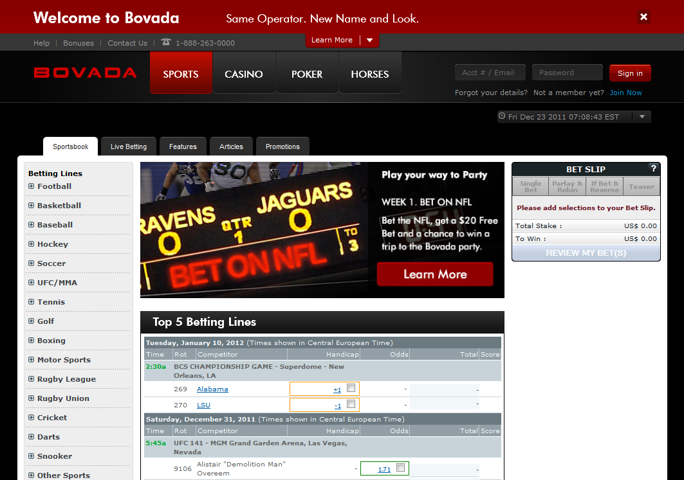The width and height of the screenshot is (684, 480).
Task: Go to the Sports section
Action: click(x=181, y=73)
